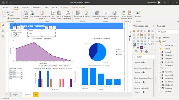Uncheck the articulo field
This screenshot has width=179, height=100.
pos(161,49)
